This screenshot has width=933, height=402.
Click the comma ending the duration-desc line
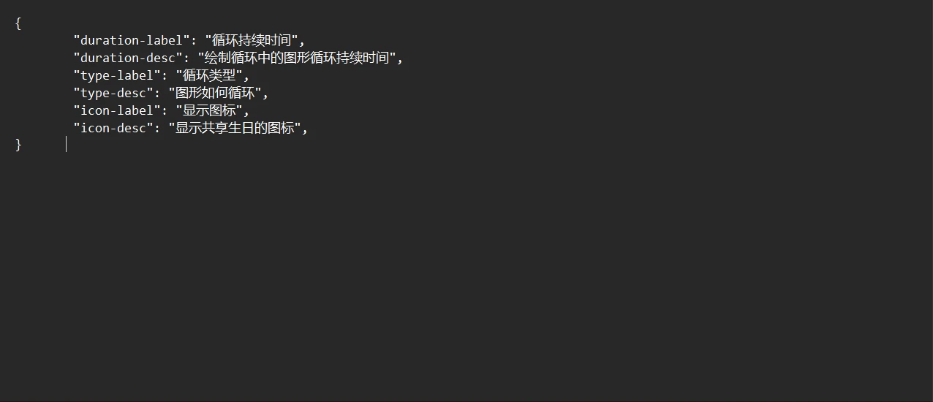[400, 59]
